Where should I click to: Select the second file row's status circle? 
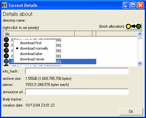(6, 45)
